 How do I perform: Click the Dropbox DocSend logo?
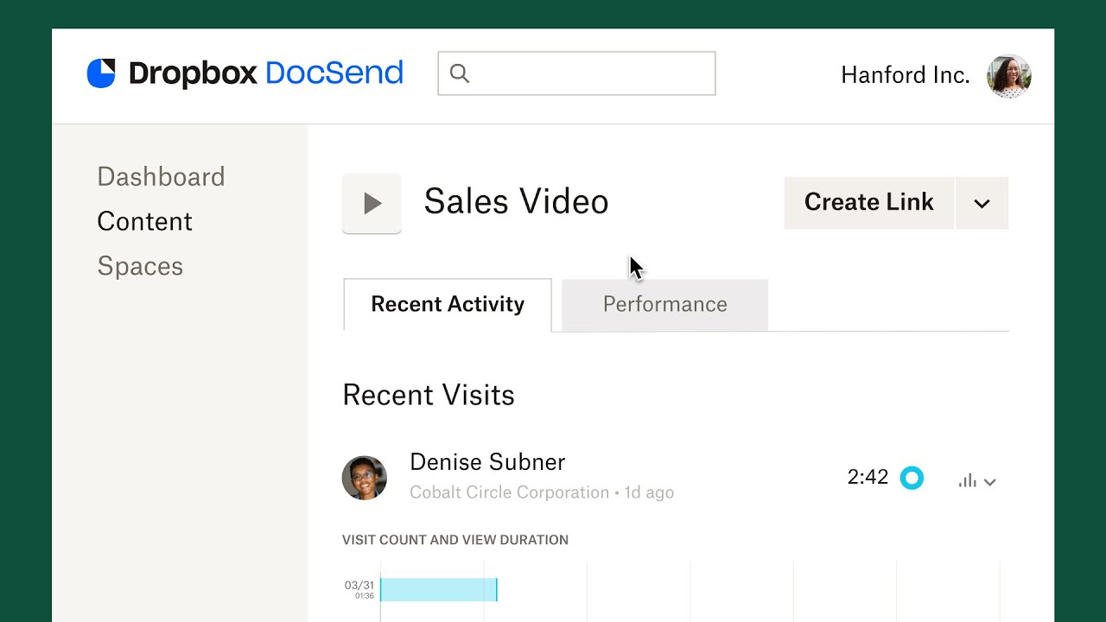(245, 73)
